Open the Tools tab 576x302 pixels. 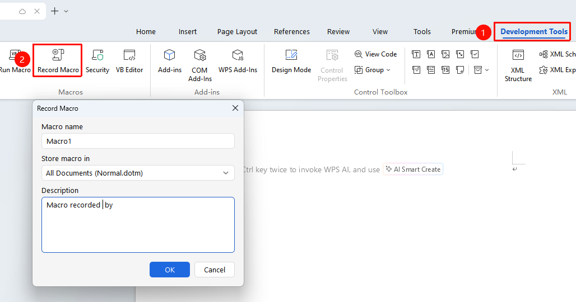[422, 31]
